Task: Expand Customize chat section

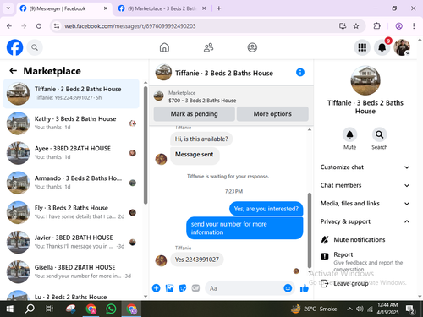Action: [x=365, y=167]
